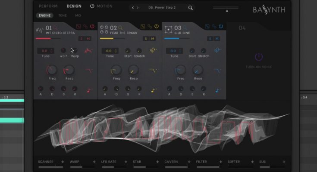
Task: Open voice 03 speaker source icon
Action: 168,30
